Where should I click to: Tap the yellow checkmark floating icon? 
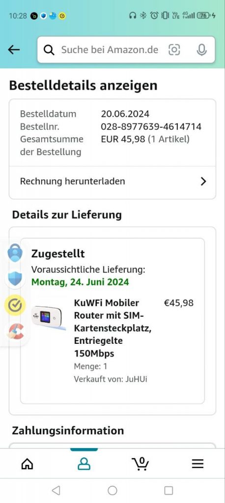point(15,306)
